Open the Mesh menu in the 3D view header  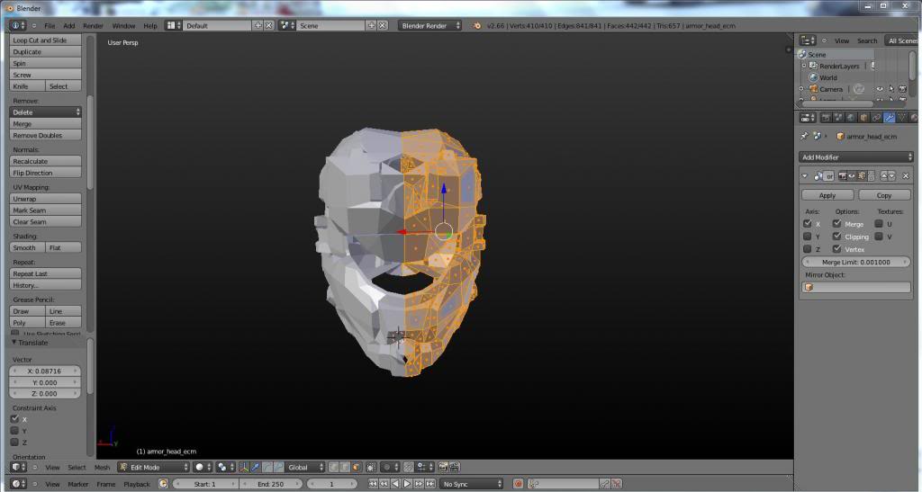(102, 467)
